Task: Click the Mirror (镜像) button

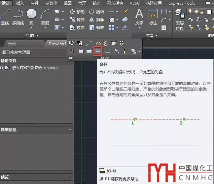Action: [x=96, y=20]
